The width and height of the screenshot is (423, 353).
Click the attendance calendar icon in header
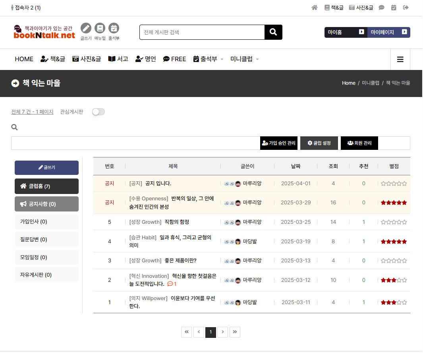pos(114,28)
